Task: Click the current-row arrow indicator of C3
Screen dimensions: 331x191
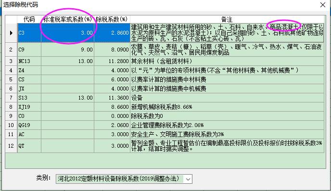Action: (11, 33)
